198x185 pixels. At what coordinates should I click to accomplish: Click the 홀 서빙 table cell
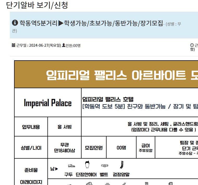(64, 127)
